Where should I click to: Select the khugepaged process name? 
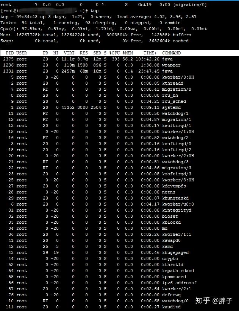pyautogui.click(x=175, y=253)
